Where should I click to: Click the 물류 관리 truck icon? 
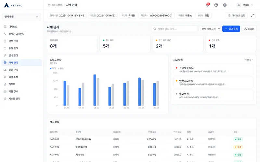coord(5,70)
